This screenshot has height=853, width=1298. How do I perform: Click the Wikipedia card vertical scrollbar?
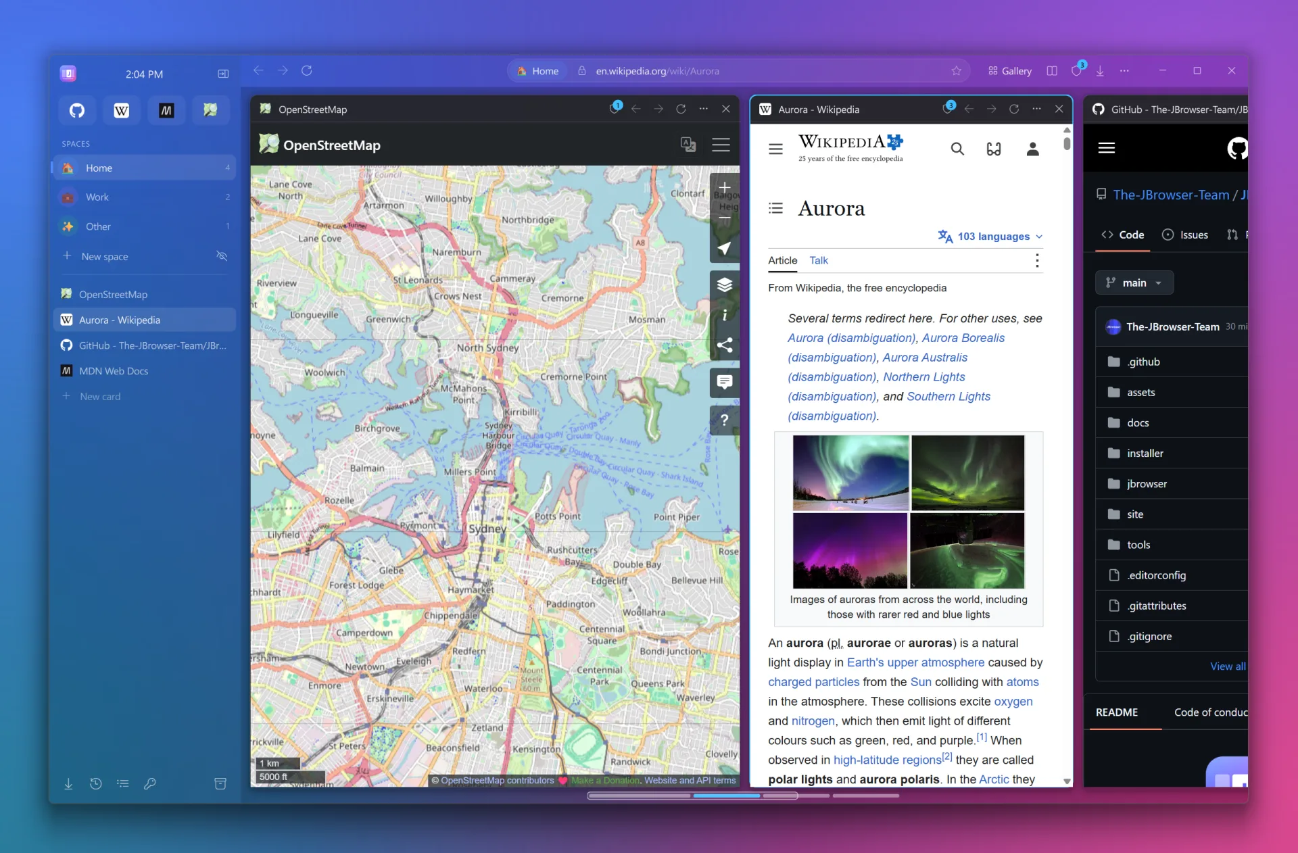point(1067,143)
